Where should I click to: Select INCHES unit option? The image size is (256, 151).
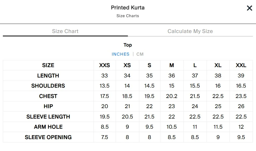[121, 54]
